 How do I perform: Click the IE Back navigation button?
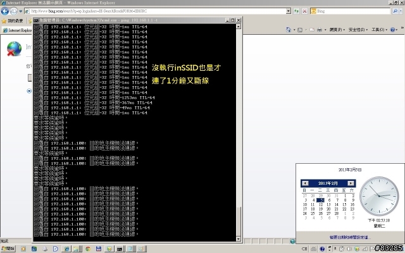pos(5,11)
